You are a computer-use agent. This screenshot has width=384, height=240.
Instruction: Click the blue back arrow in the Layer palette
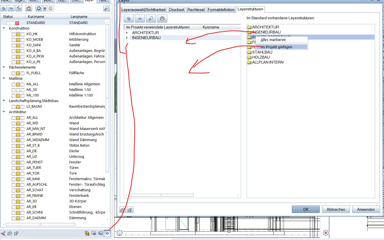[x=39, y=8]
